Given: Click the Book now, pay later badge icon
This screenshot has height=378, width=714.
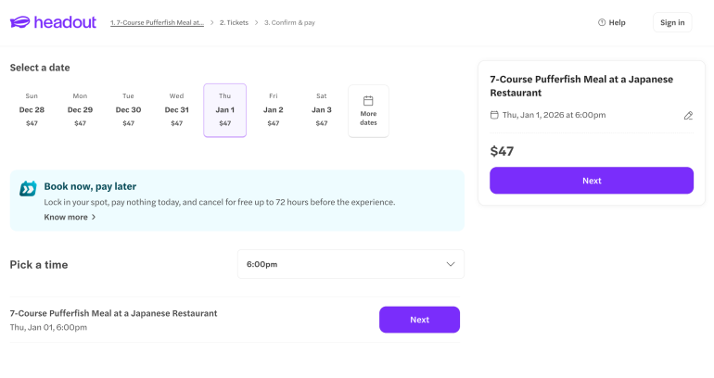Looking at the screenshot, I should click(x=28, y=189).
